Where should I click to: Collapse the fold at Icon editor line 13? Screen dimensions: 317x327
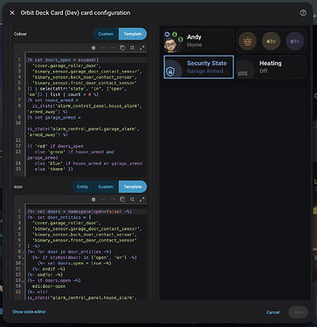coord(24,281)
